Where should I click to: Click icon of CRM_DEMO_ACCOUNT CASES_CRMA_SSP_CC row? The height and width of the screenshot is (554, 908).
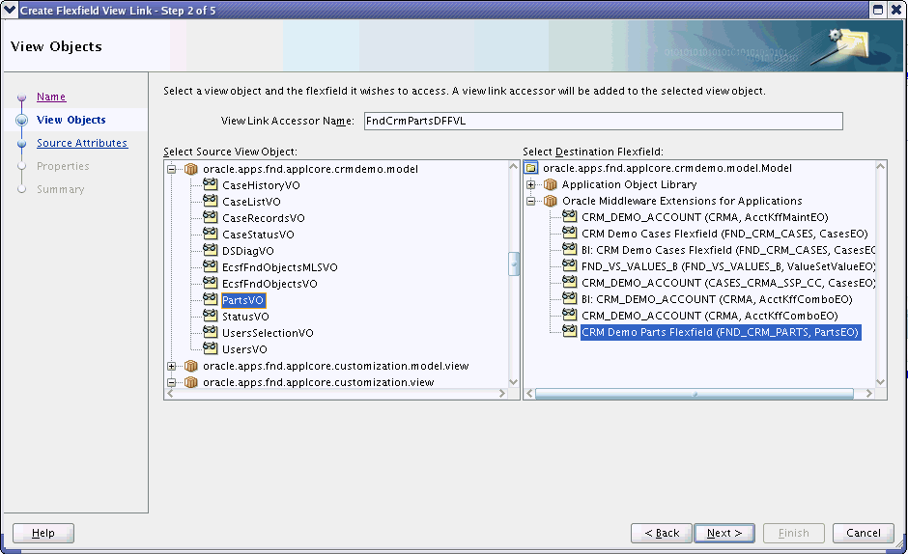tap(570, 281)
